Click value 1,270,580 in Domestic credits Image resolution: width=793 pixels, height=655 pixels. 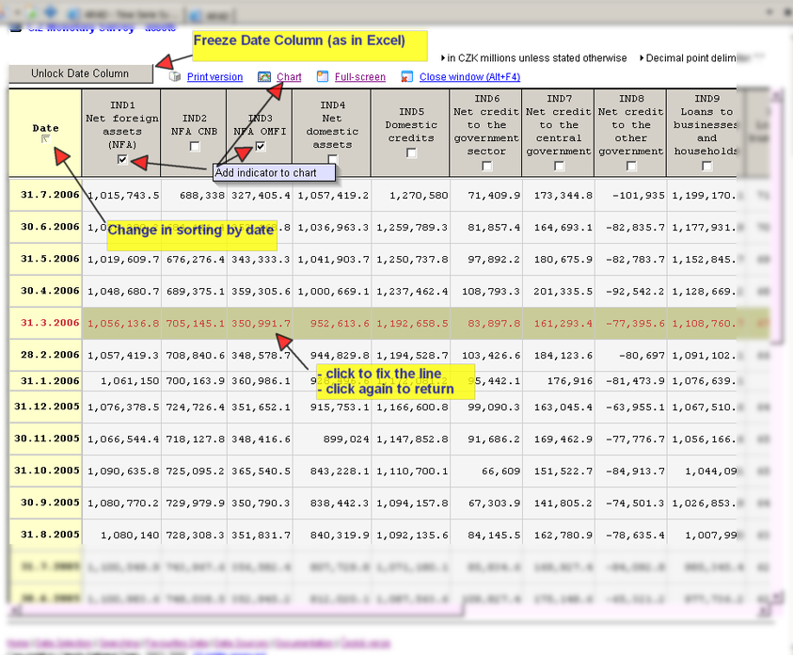[419, 195]
